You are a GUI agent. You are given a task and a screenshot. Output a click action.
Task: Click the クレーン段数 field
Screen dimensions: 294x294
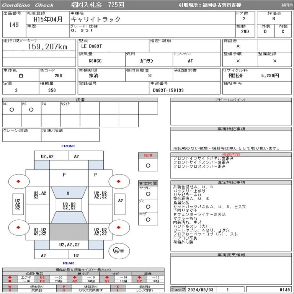[x=21, y=135]
